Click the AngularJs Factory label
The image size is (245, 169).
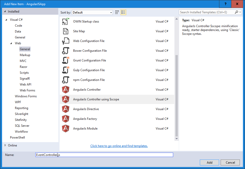pyautogui.click(x=85, y=119)
